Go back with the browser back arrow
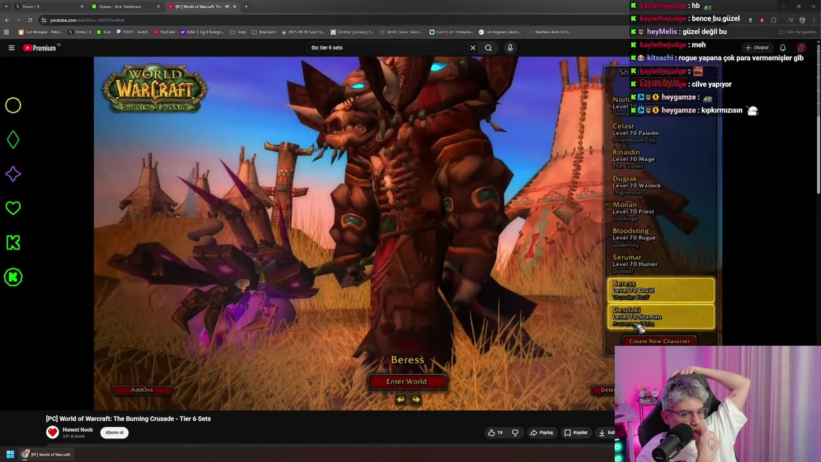The width and height of the screenshot is (821, 462). (6, 20)
